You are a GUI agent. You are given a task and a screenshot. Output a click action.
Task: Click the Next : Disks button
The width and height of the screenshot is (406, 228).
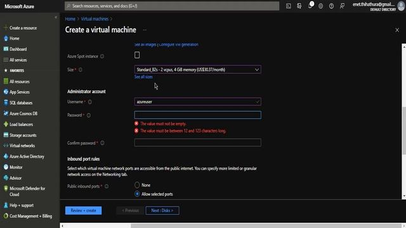[x=162, y=210]
